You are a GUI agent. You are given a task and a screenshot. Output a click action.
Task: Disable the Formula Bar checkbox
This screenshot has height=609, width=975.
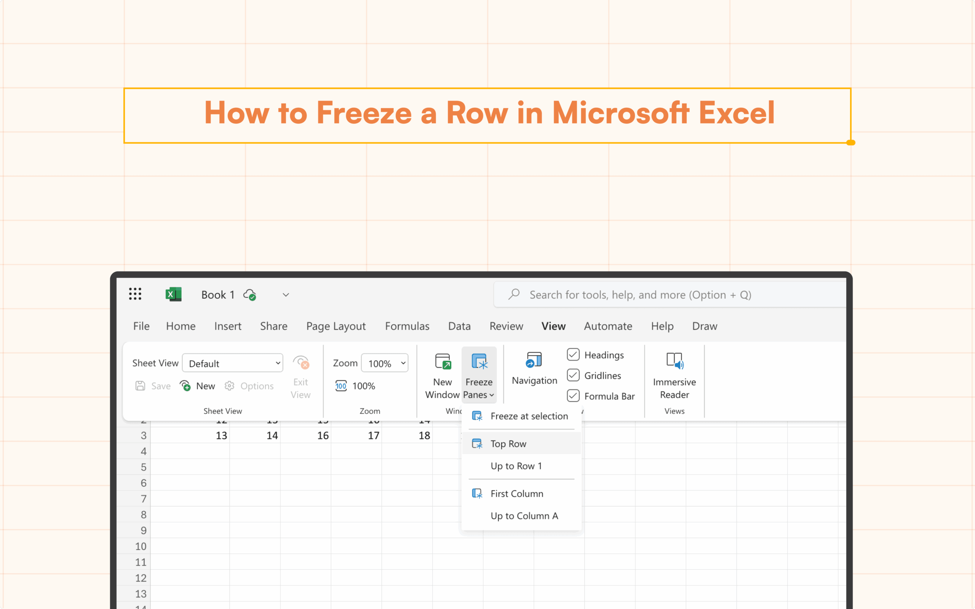coord(573,395)
